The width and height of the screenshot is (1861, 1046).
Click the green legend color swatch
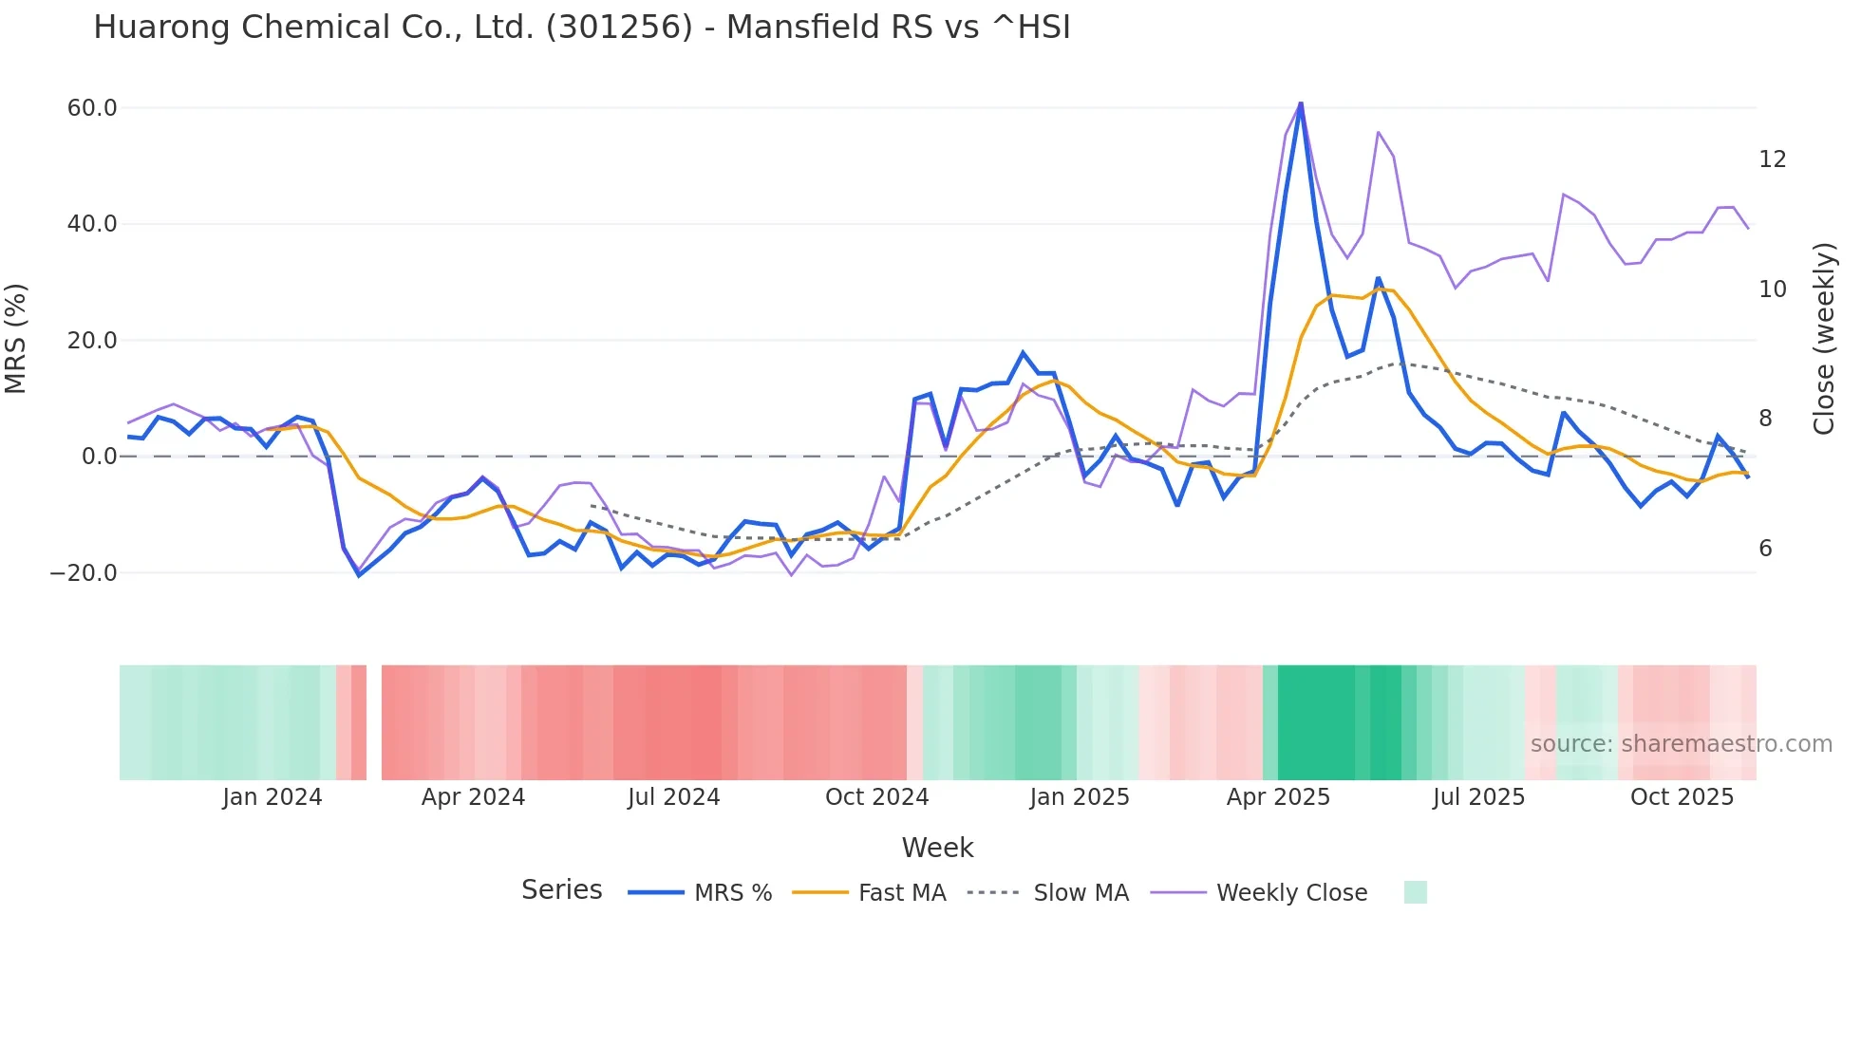[x=1415, y=892]
